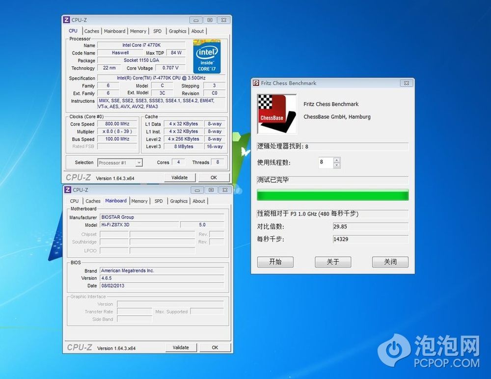This screenshot has height=379, width=491.
Task: Click the Bus Speed value 100.00 MHz
Action: pyautogui.click(x=117, y=139)
